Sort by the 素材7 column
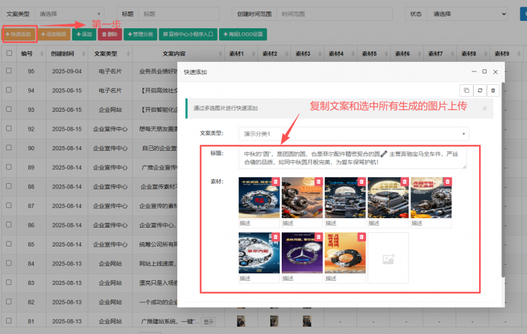This screenshot has width=527, height=334. [440, 54]
